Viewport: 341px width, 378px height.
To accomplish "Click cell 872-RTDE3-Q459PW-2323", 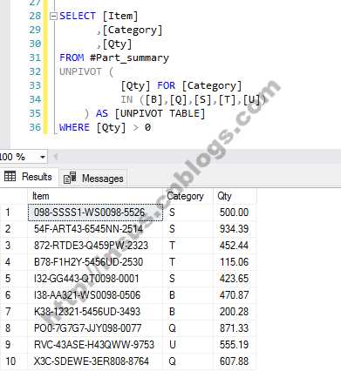I will (95, 246).
